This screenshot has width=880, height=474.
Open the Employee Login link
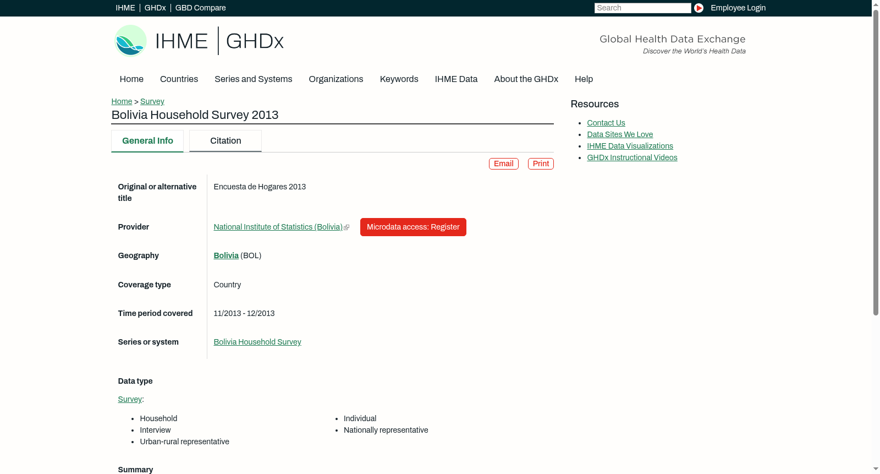[x=738, y=8]
